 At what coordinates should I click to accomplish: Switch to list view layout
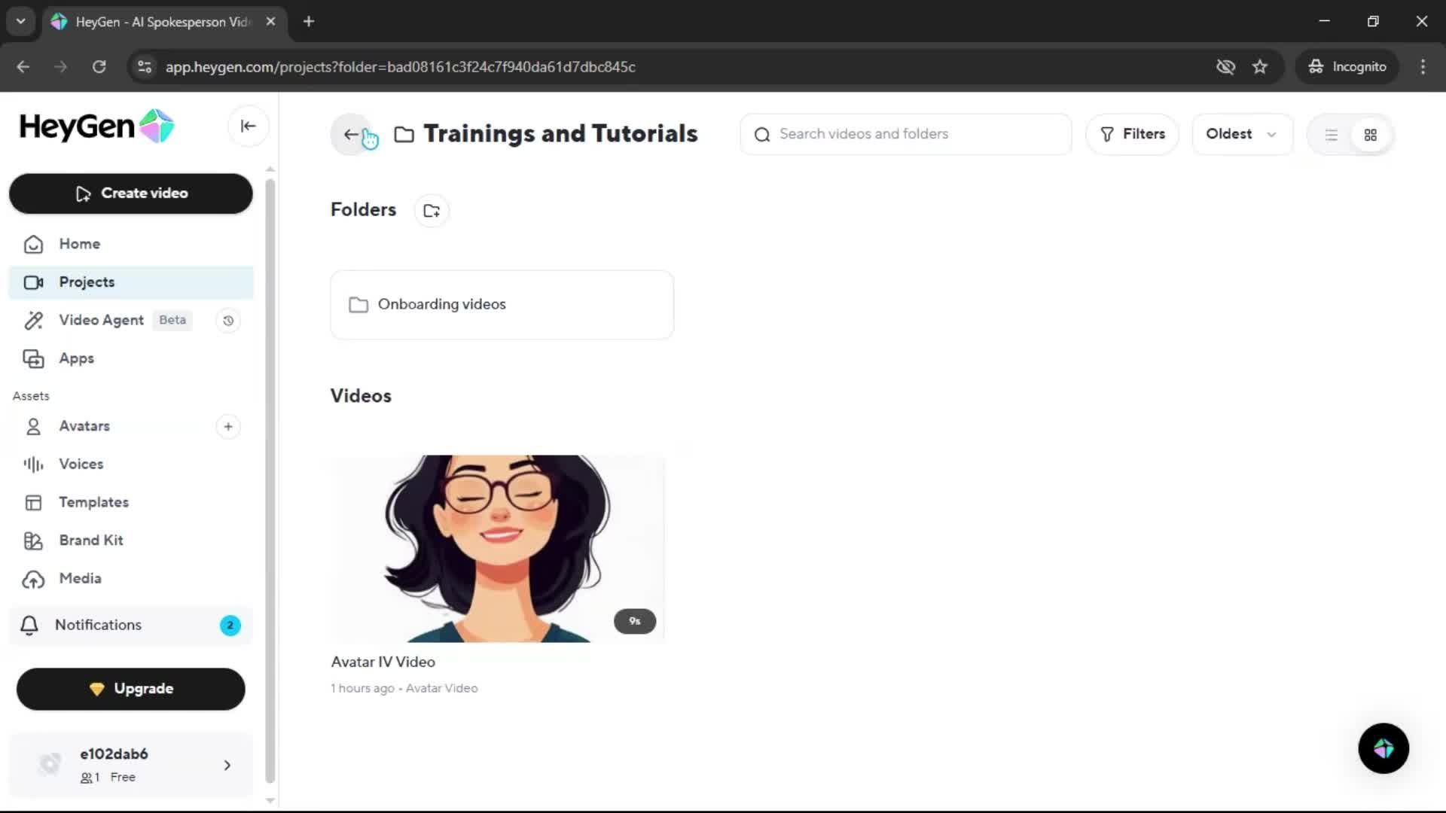point(1331,135)
